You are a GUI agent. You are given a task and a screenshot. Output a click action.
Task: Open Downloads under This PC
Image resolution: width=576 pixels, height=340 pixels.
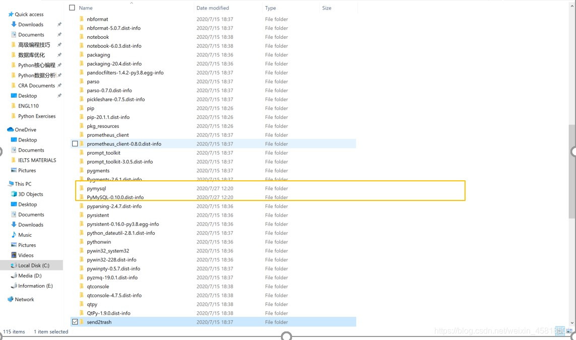point(30,225)
